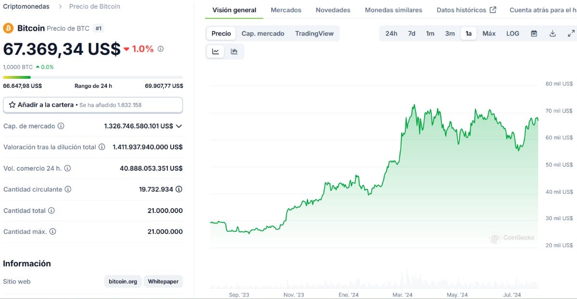
Task: Click info icon beside Cap. de mercado
Action: [61, 126]
